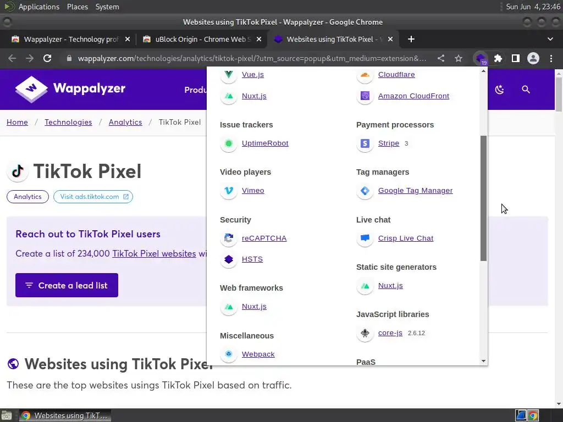
Task: Click the share page icon in address bar
Action: point(441,58)
